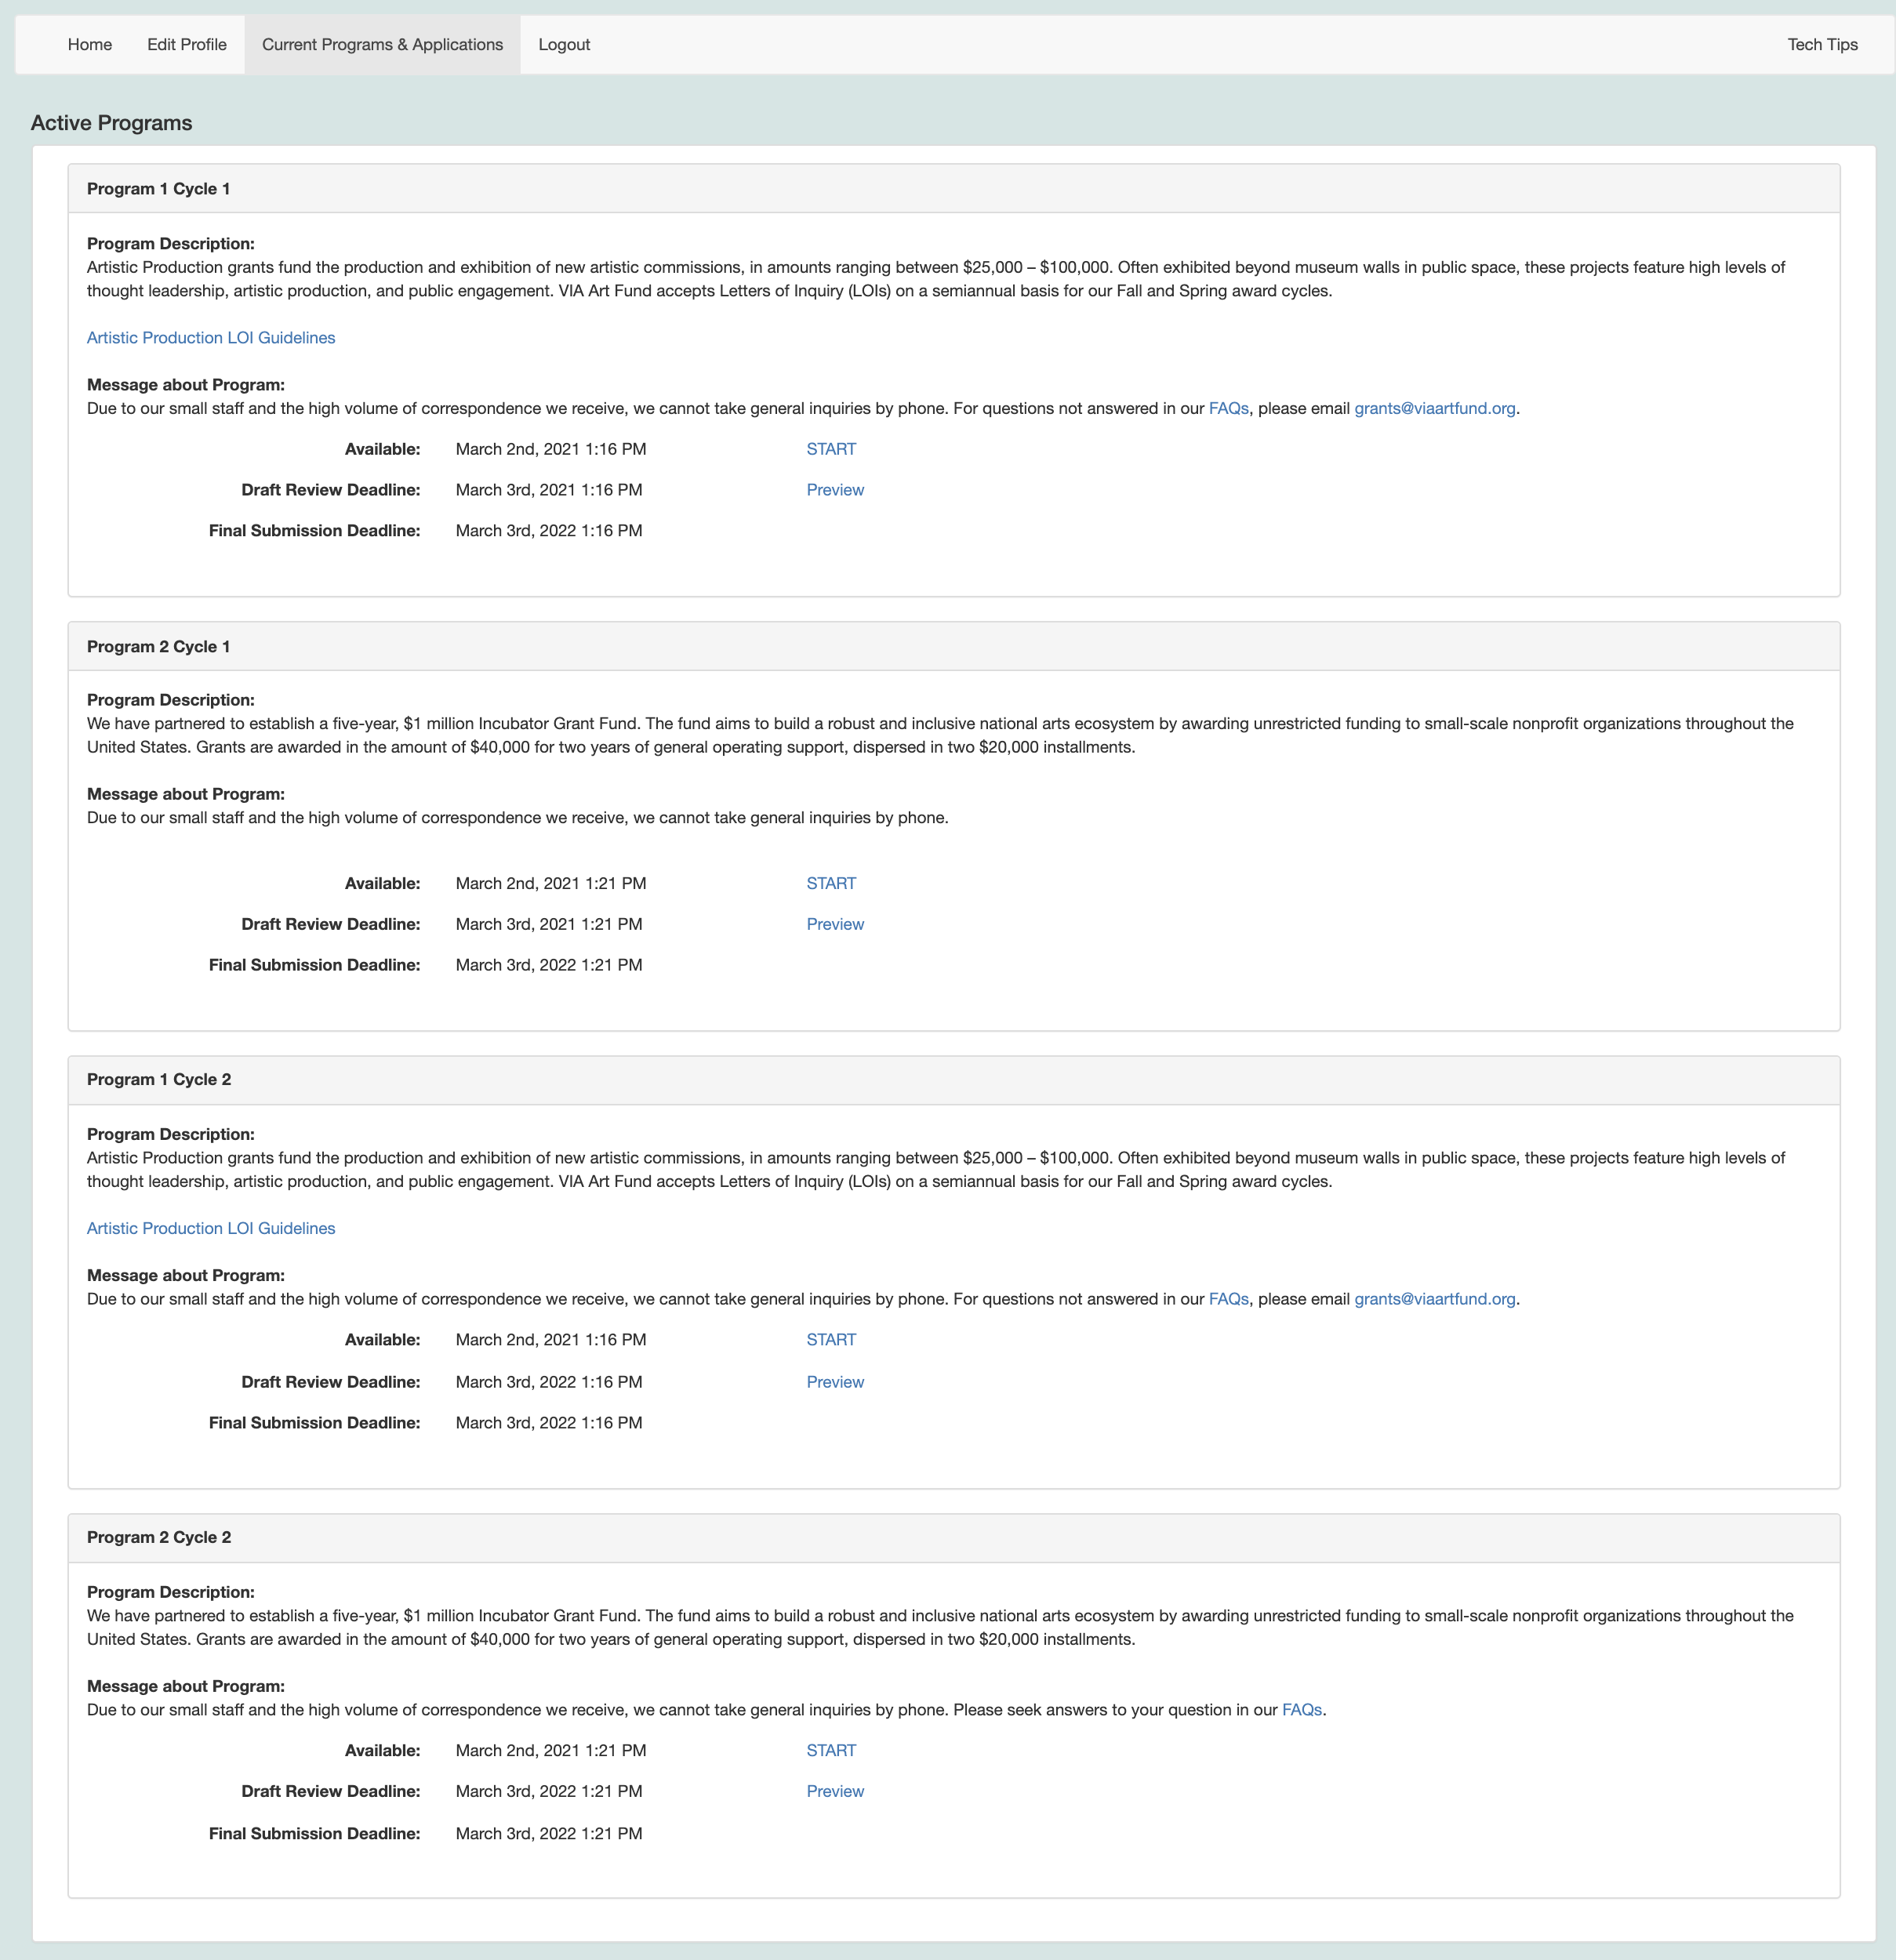Image resolution: width=1896 pixels, height=1960 pixels.
Task: Click FAQs link in Program 1 Cycle 1 message
Action: (1228, 409)
